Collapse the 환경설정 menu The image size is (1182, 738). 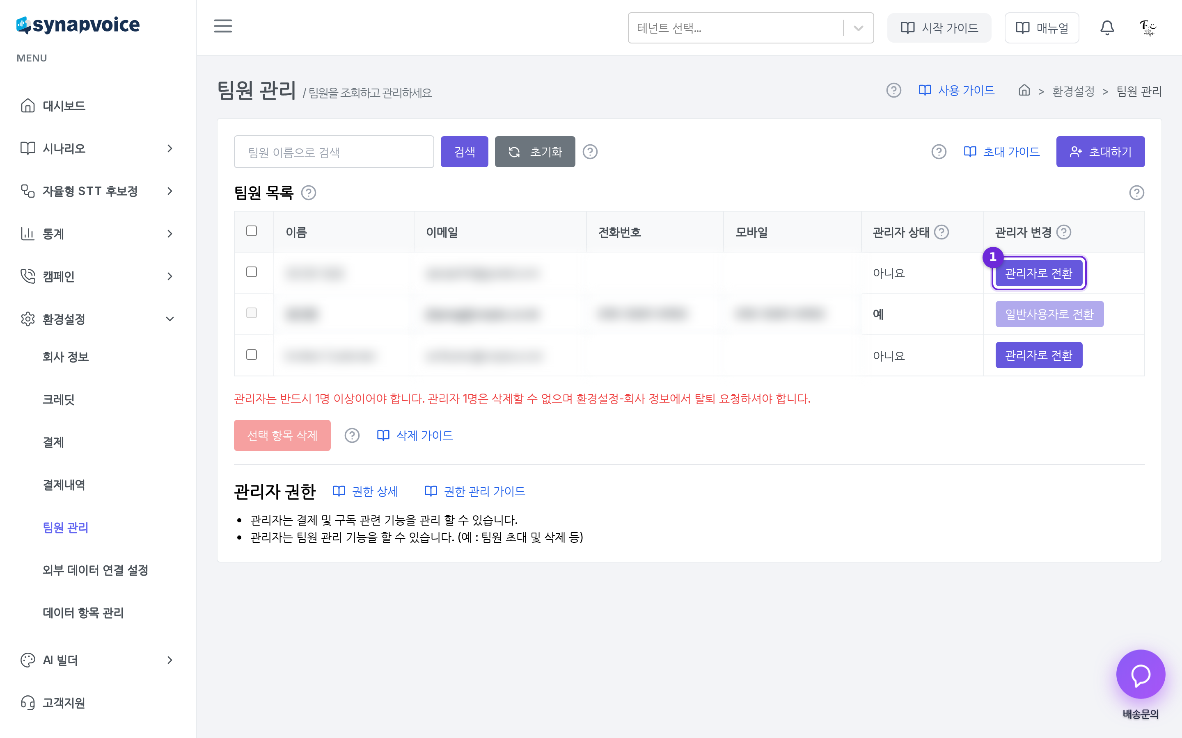[x=98, y=319]
